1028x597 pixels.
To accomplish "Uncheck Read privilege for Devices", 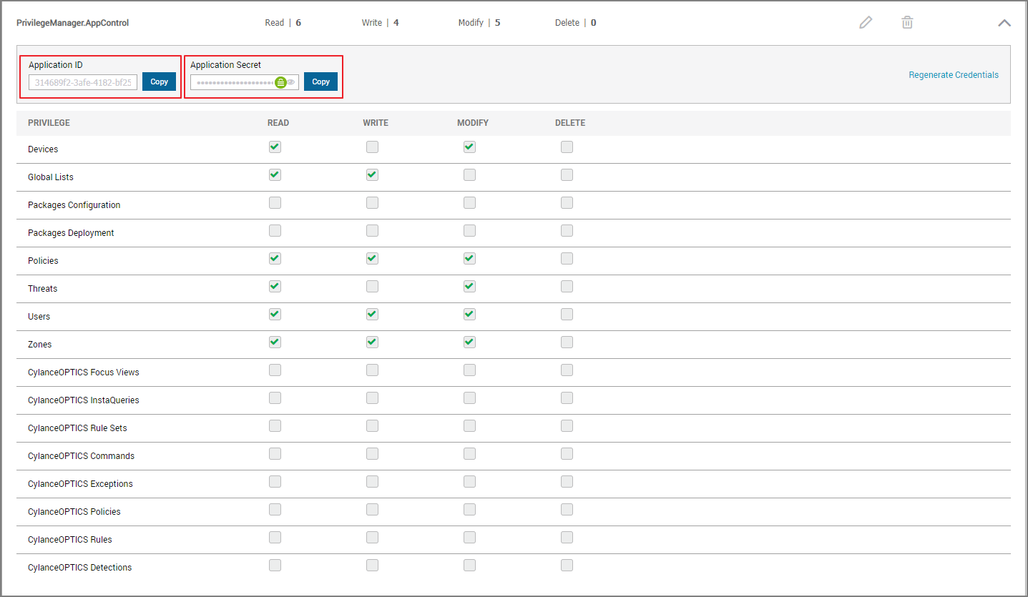I will (x=275, y=147).
